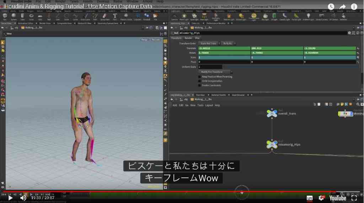Select the Sphere shelf tool
The width and height of the screenshot is (364, 203).
14,16
